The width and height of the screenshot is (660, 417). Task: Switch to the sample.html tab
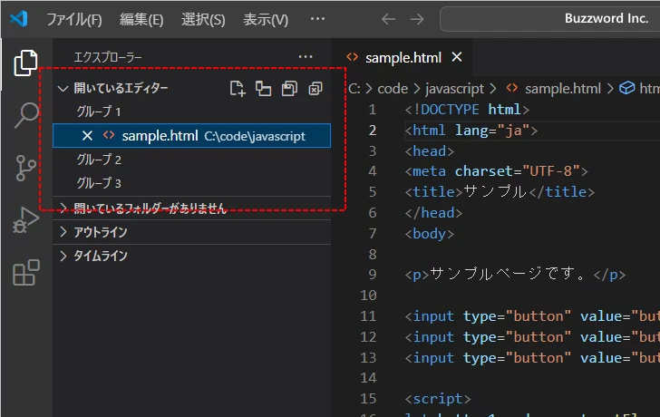(x=403, y=57)
